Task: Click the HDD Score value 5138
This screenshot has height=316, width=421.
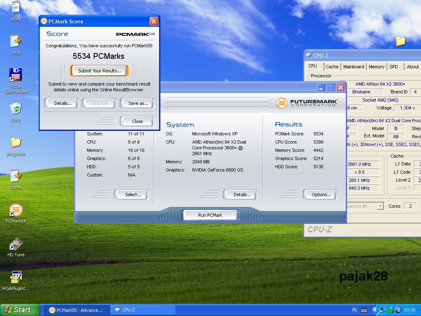Action: [318, 167]
